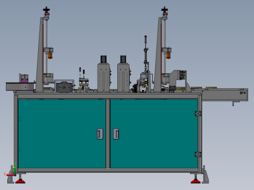Image resolution: width=254 pixels, height=190 pixels.
Task: Click the red X axis of the triad
Action: (x=10, y=175)
